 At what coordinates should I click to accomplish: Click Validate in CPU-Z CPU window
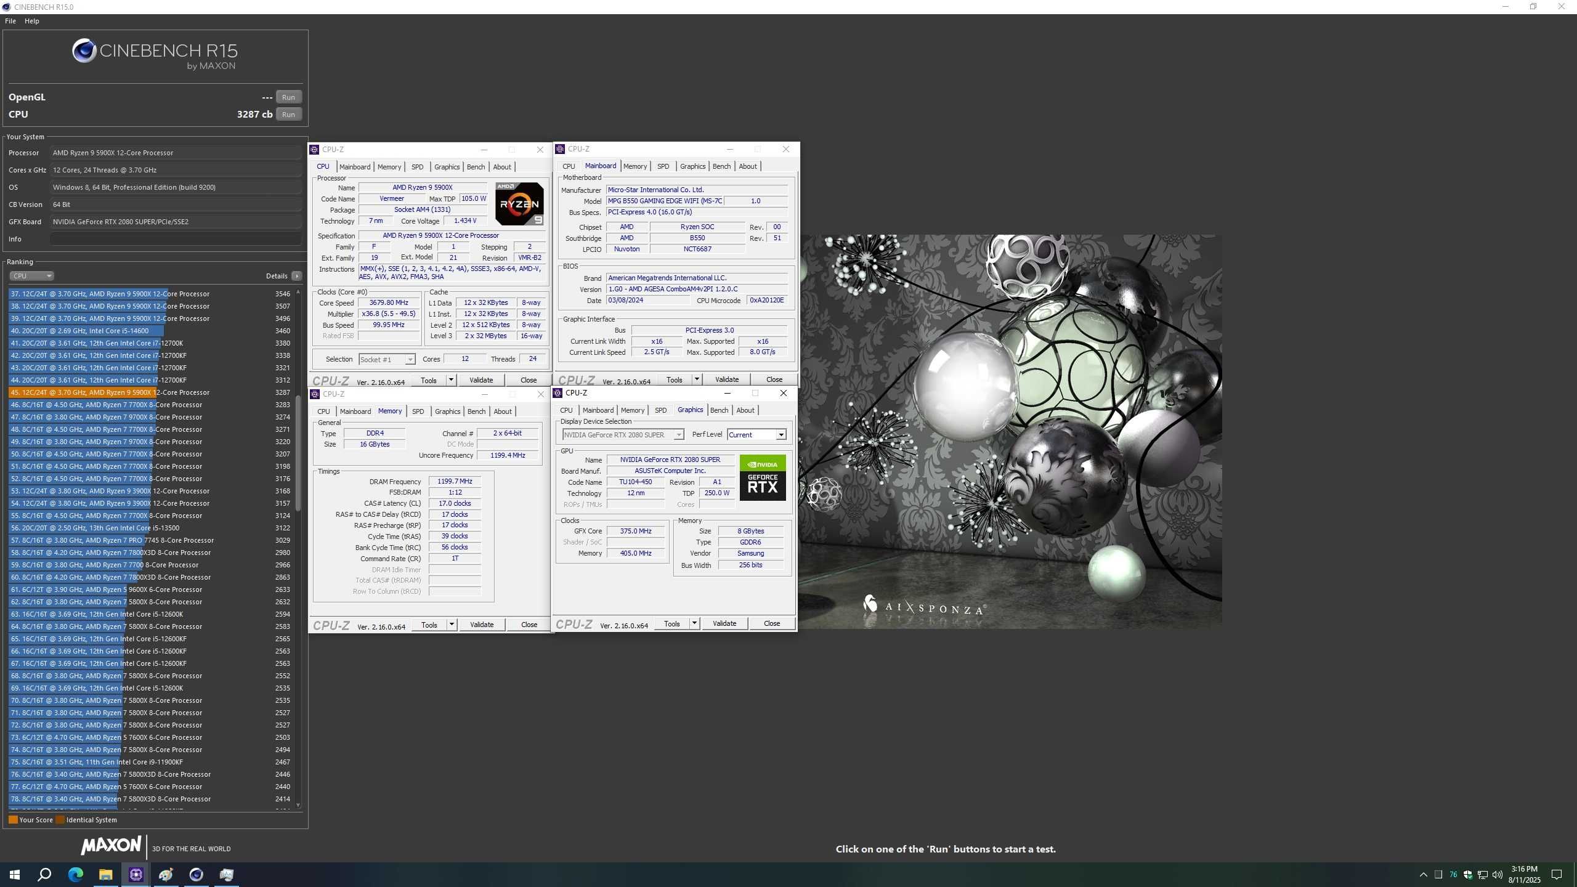click(481, 380)
